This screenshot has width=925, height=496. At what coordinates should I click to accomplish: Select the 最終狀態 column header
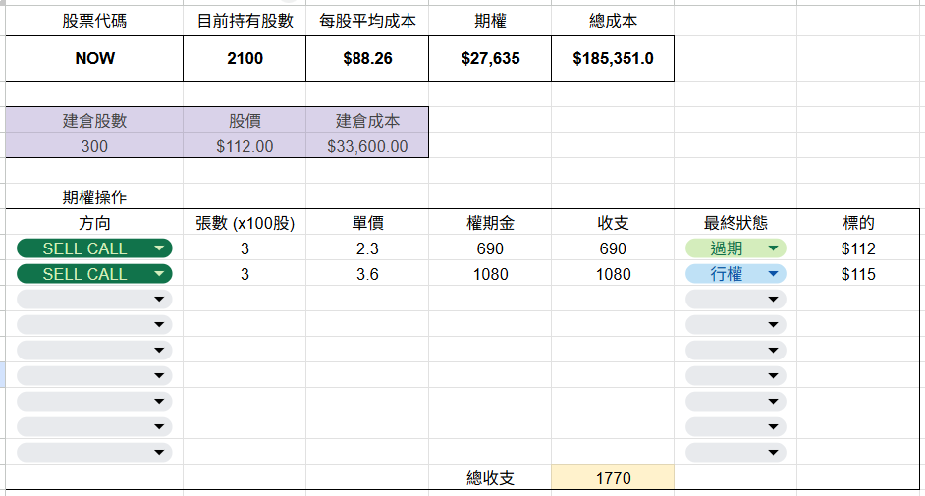[x=735, y=222]
